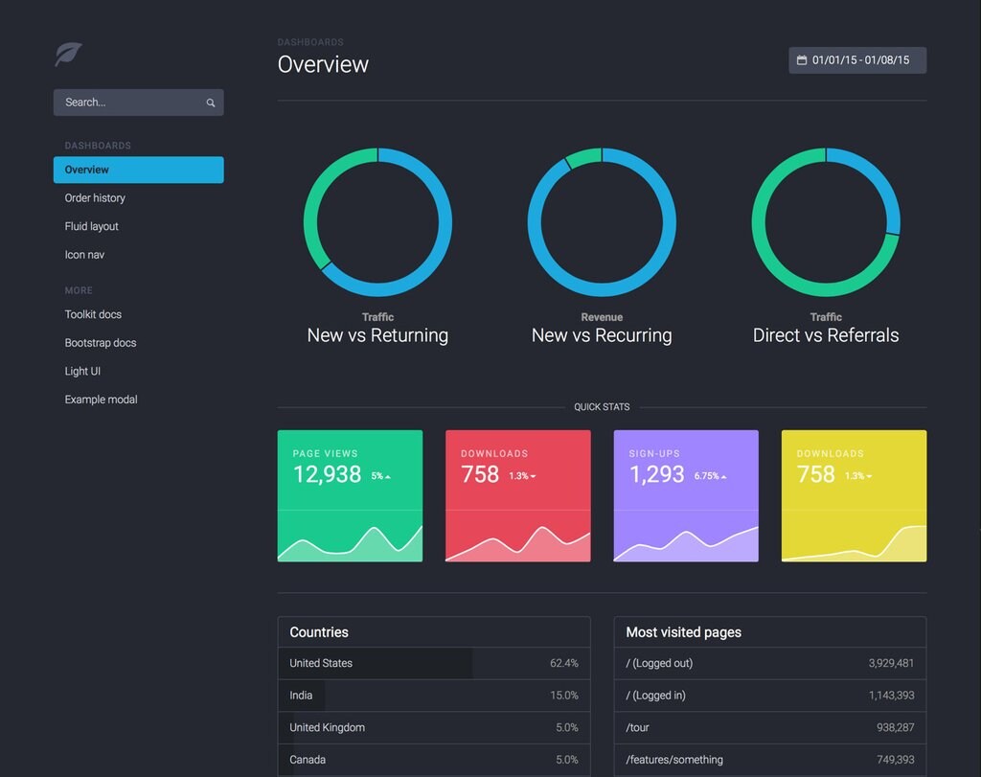Click the Sign-ups up arrow indicator

coord(724,477)
